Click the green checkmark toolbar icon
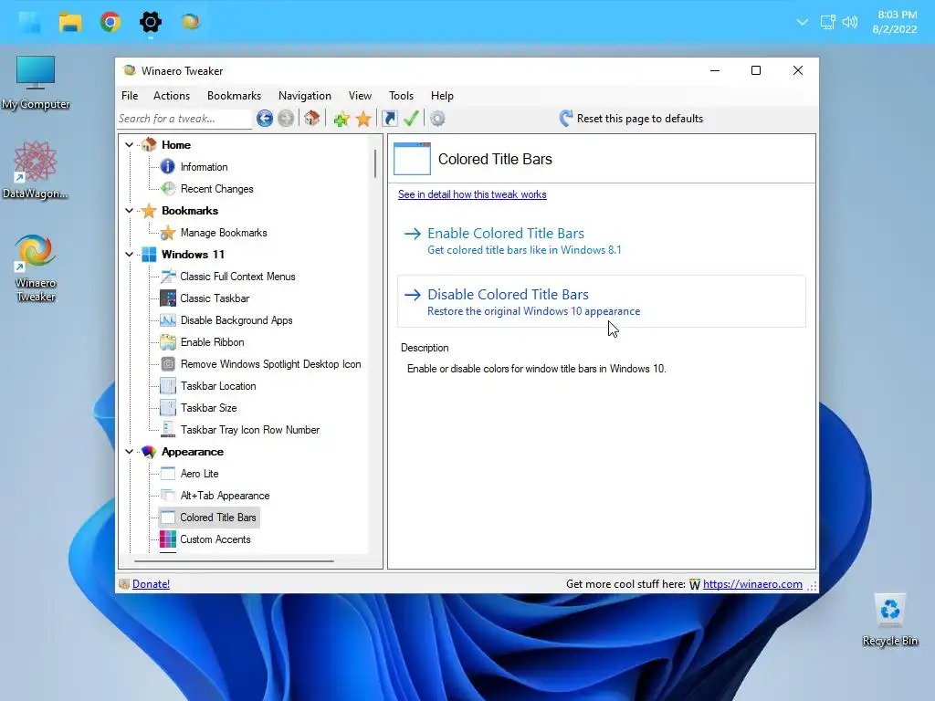Viewport: 935px width, 701px height. pyautogui.click(x=411, y=118)
